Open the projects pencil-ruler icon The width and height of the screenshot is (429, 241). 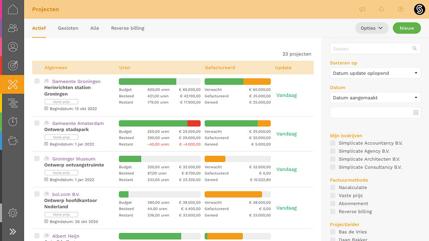[x=13, y=84]
